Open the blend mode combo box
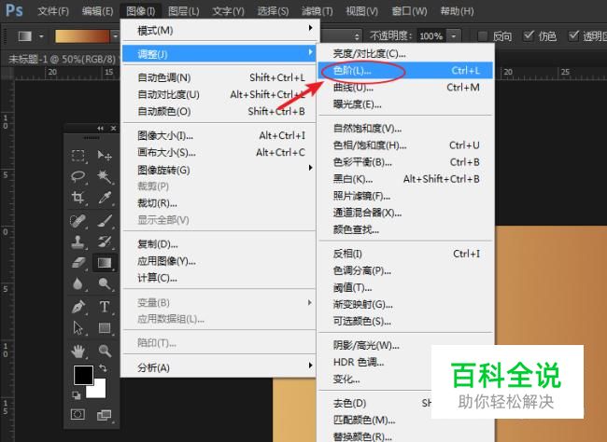 (341, 36)
